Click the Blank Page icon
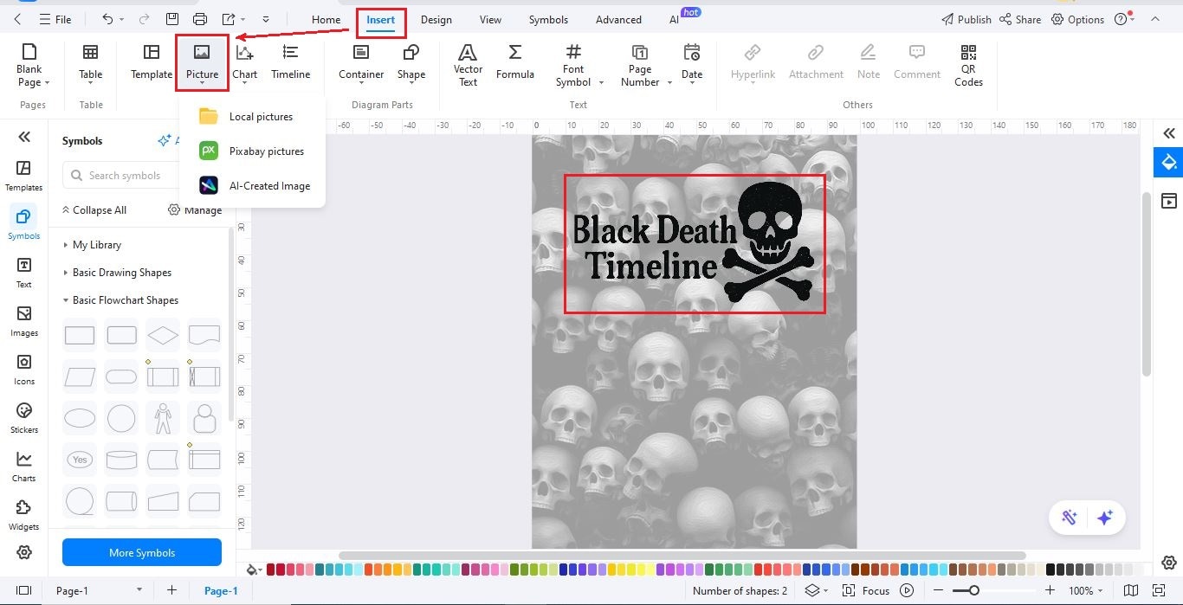 click(x=29, y=52)
